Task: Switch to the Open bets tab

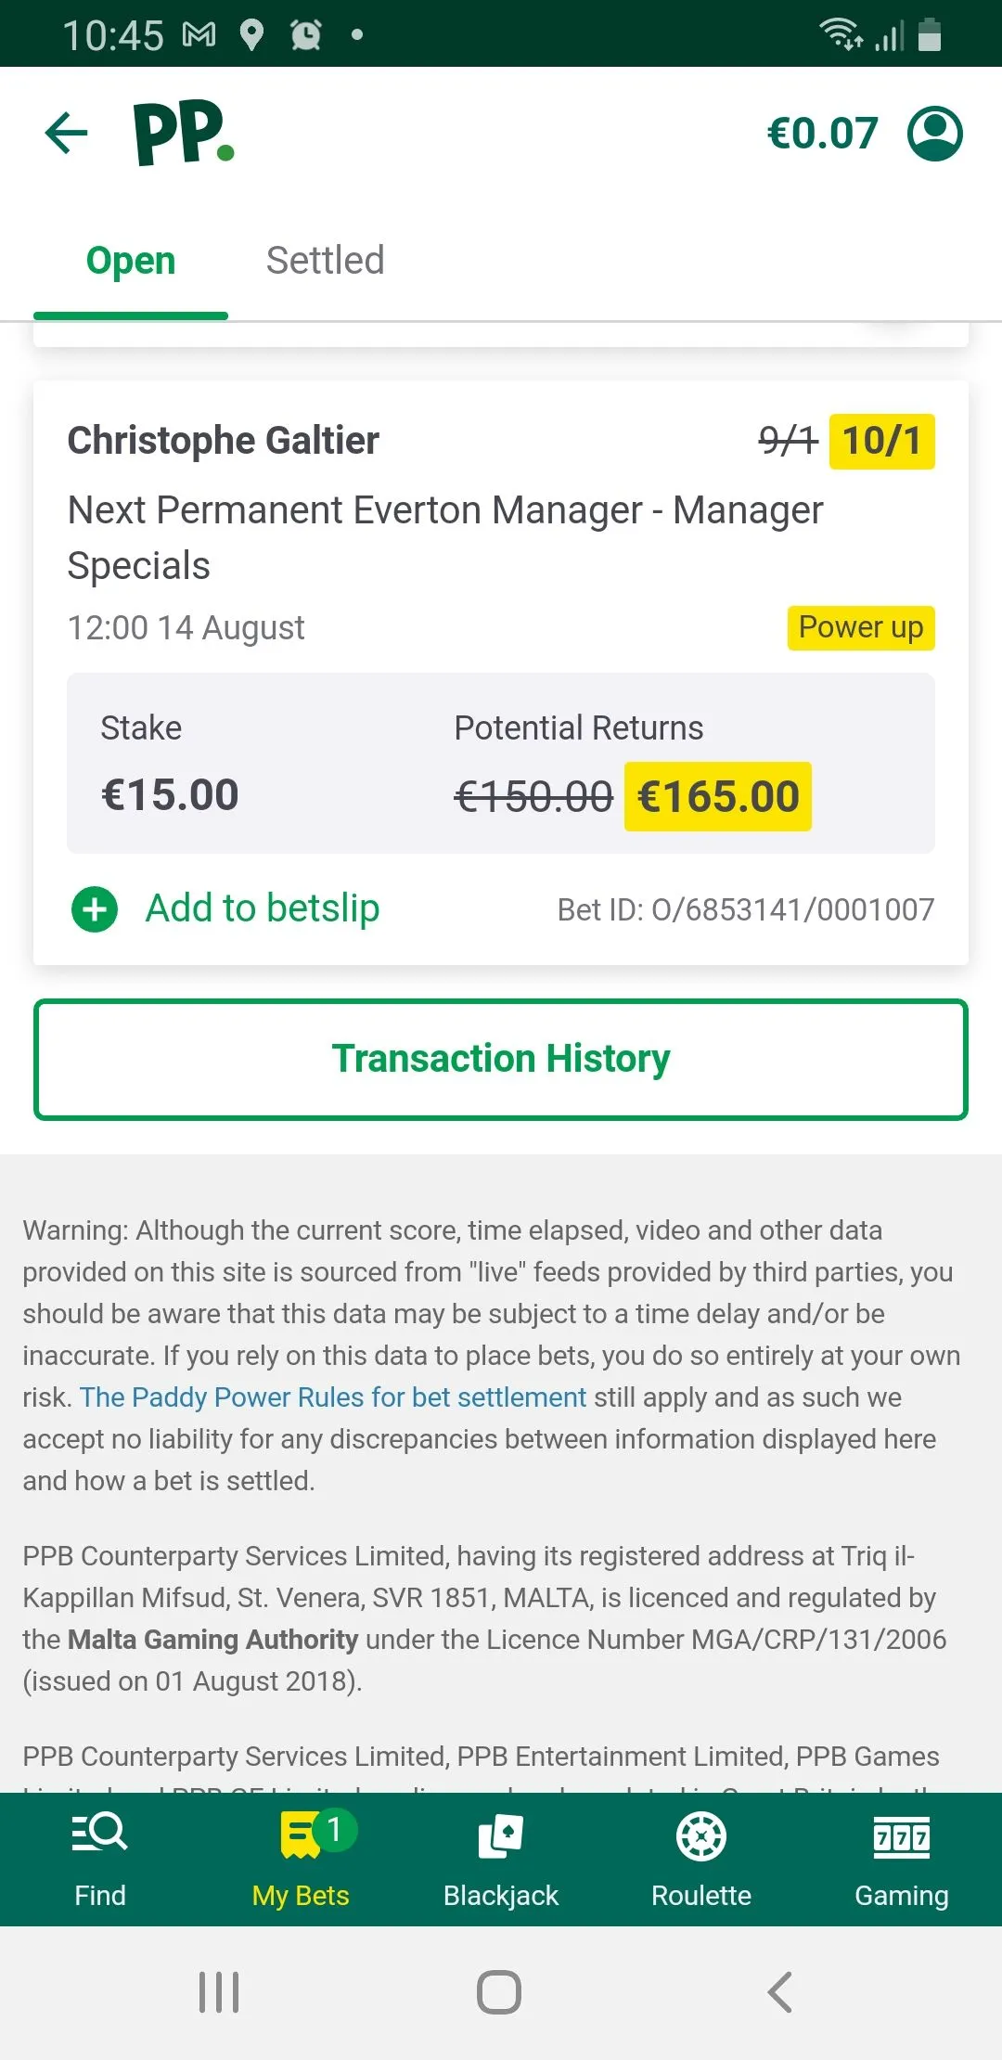Action: tap(131, 261)
